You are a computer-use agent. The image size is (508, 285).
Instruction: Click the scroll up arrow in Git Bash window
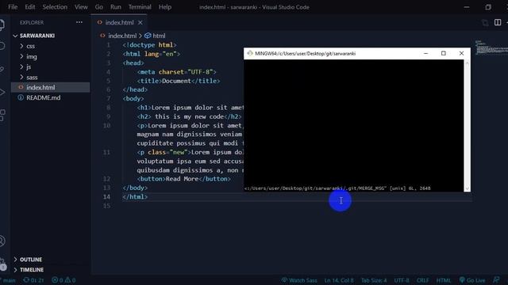pos(467,63)
